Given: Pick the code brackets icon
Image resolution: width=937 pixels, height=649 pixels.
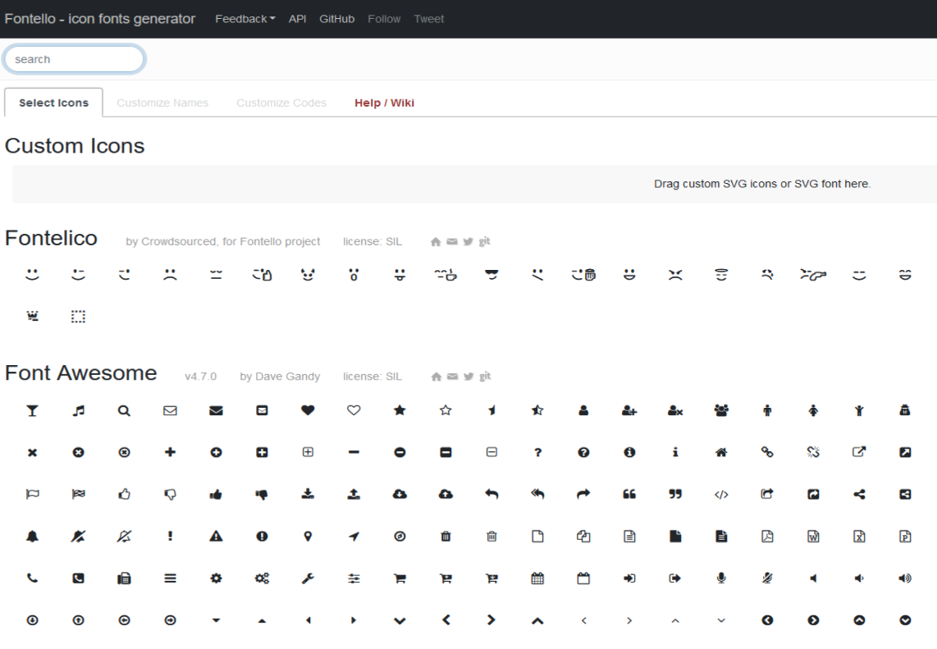Looking at the screenshot, I should tap(721, 494).
